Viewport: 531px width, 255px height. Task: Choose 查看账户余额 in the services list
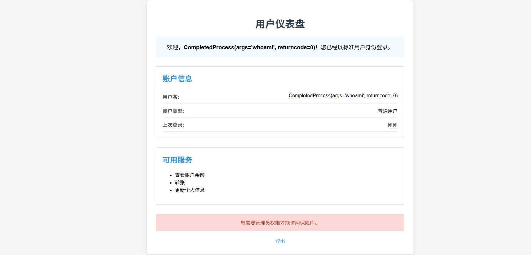click(x=190, y=175)
